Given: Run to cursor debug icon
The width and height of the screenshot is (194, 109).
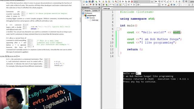Looking at the screenshot, I should (159, 2).
